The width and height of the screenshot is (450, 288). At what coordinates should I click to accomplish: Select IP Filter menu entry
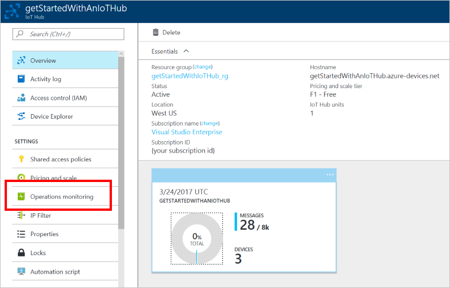click(x=65, y=215)
